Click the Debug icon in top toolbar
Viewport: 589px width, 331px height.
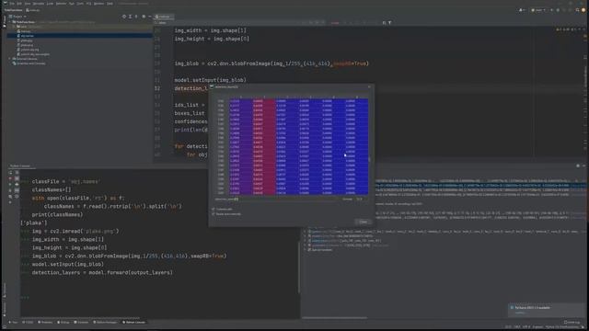[x=558, y=10]
